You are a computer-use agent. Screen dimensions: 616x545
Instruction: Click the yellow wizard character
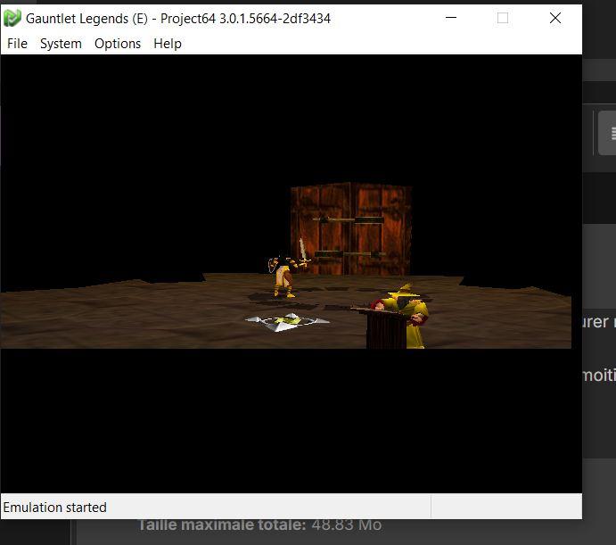pyautogui.click(x=405, y=316)
